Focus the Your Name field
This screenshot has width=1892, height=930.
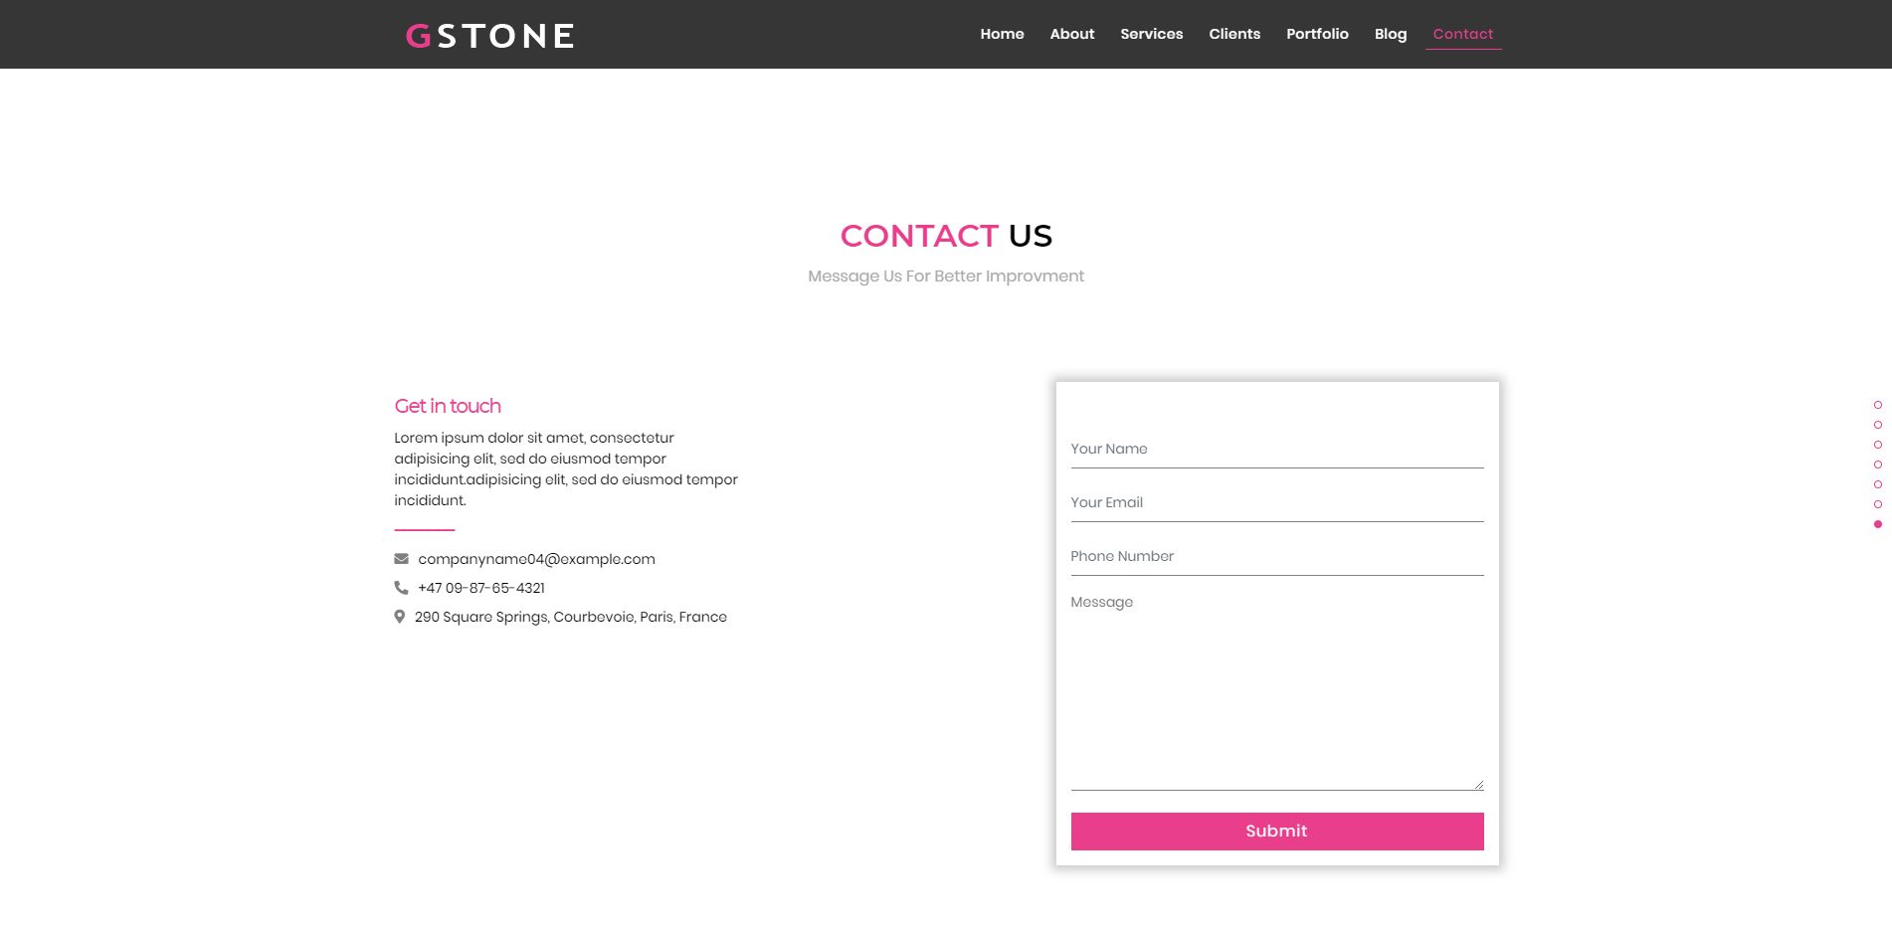point(1276,450)
